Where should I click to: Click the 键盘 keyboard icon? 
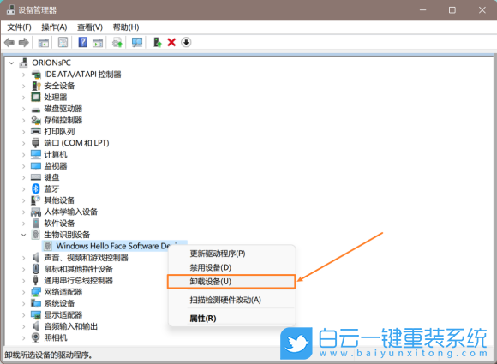(x=36, y=177)
